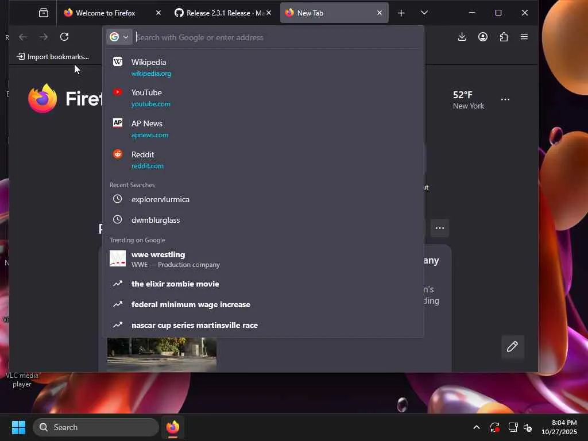The width and height of the screenshot is (588, 441).
Task: Click the pencil customize new tab button
Action: (512, 346)
